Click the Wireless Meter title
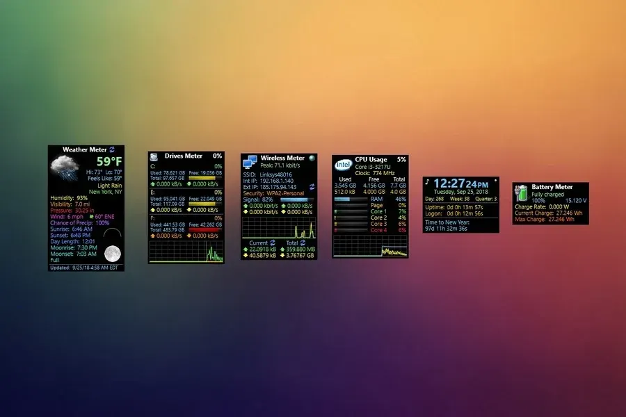The width and height of the screenshot is (626, 417). pyautogui.click(x=282, y=158)
